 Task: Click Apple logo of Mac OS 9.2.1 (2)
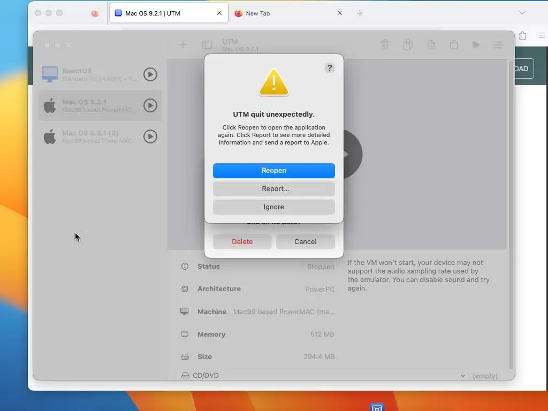click(x=50, y=136)
